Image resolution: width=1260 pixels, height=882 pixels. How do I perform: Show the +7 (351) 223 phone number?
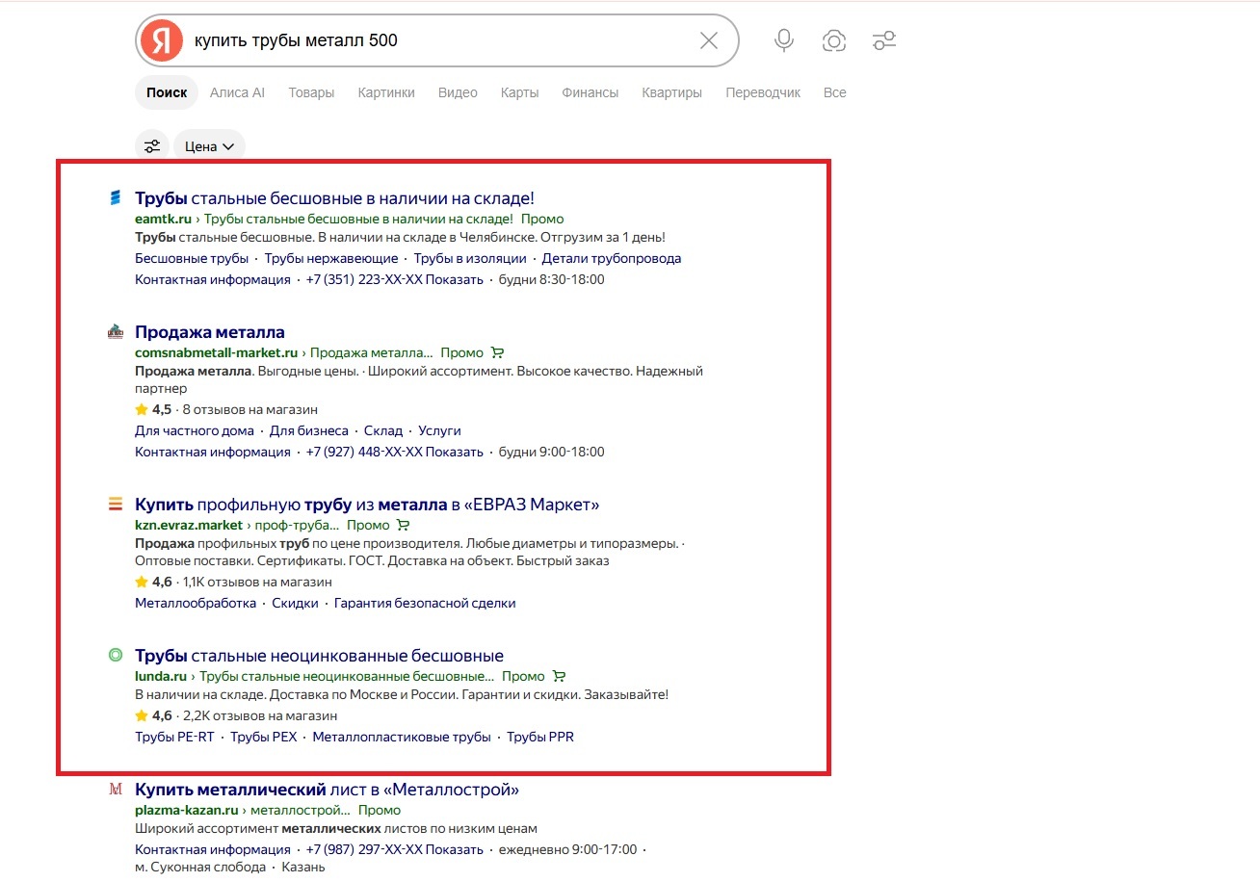point(394,279)
